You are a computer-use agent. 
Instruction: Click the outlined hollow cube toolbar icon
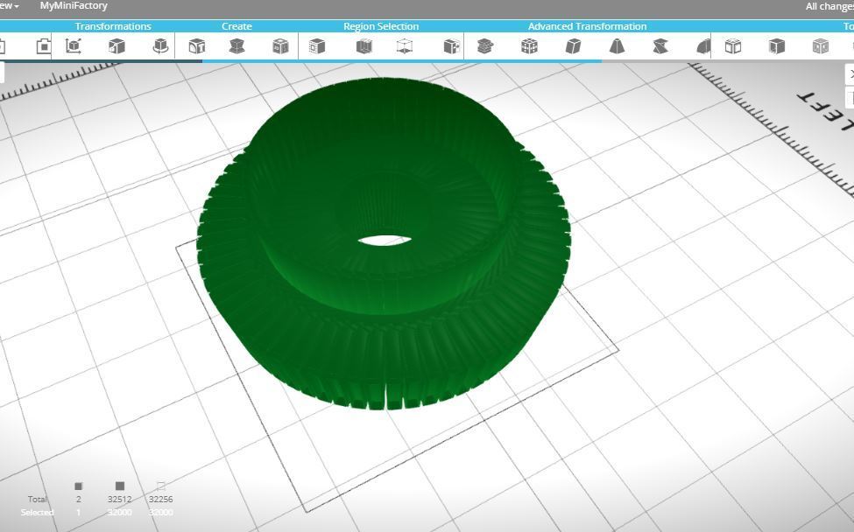pos(733,46)
